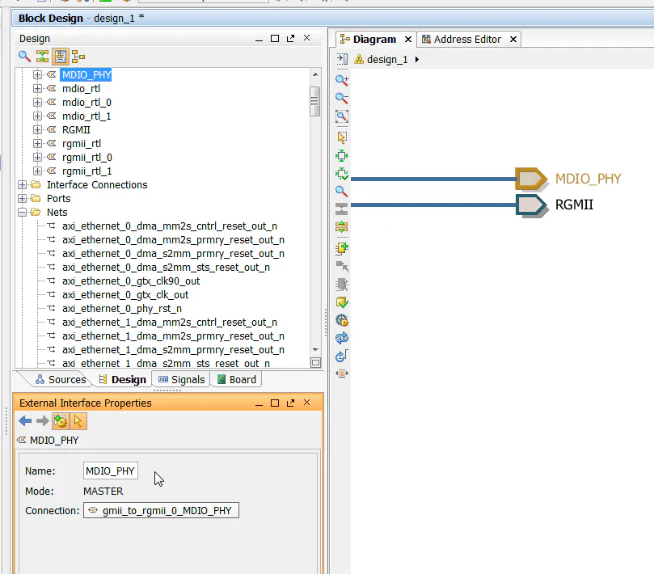
Task: Expand the Interface Connections folder
Action: tap(22, 184)
